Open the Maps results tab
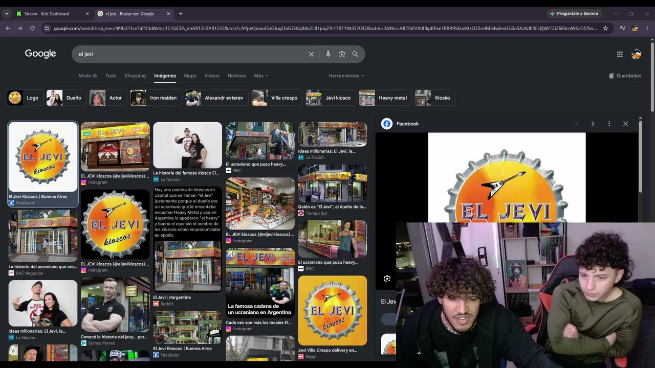Screen dimensions: 655x368 (x=190, y=76)
